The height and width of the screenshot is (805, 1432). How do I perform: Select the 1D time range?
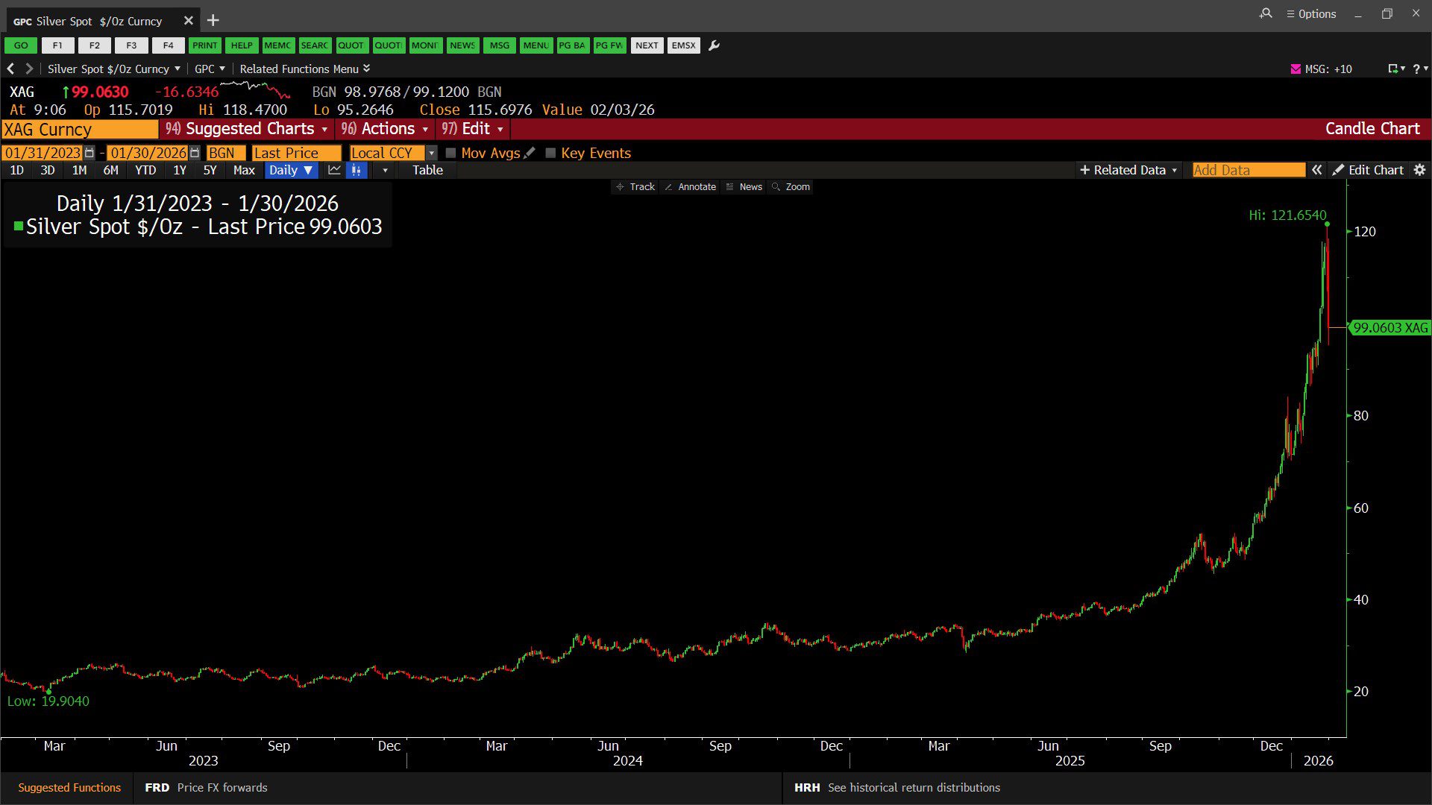(16, 170)
